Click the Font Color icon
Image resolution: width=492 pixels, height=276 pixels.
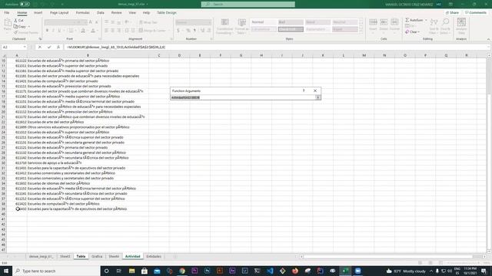click(93, 31)
